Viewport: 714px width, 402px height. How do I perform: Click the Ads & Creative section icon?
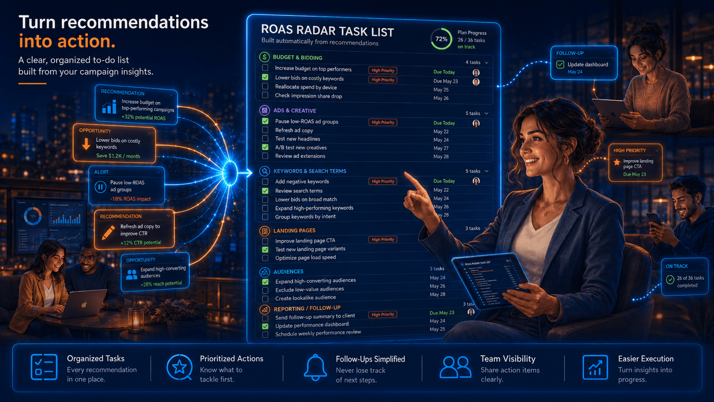tap(264, 110)
